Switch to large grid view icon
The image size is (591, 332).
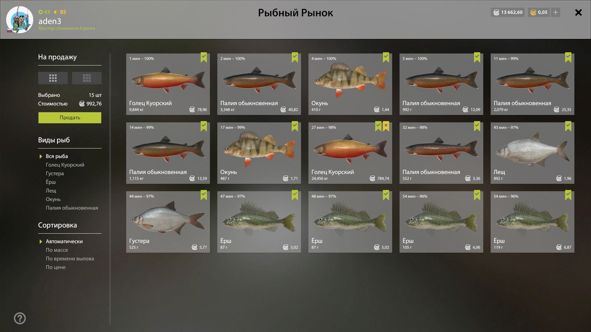53,78
